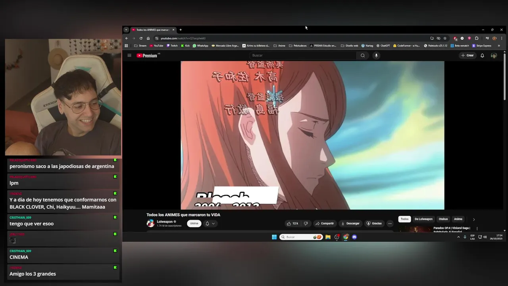Select the Otakus filter chip
508x286 pixels.
click(x=443, y=219)
